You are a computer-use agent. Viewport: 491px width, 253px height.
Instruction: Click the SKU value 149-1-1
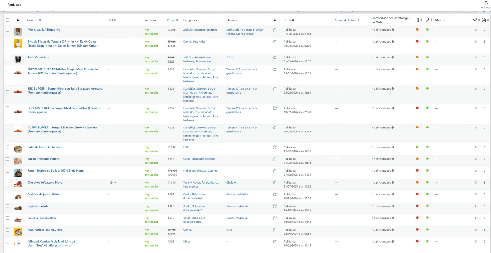[x=113, y=183]
